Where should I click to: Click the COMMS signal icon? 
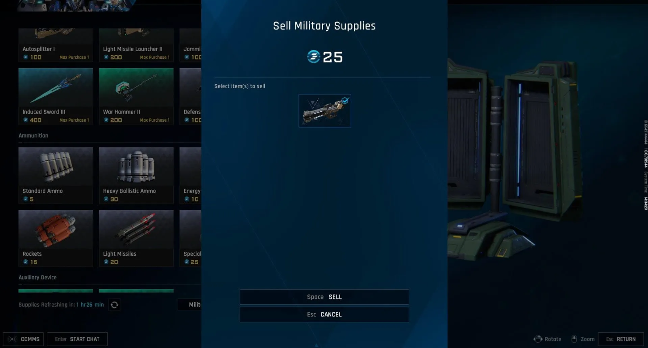pos(12,339)
